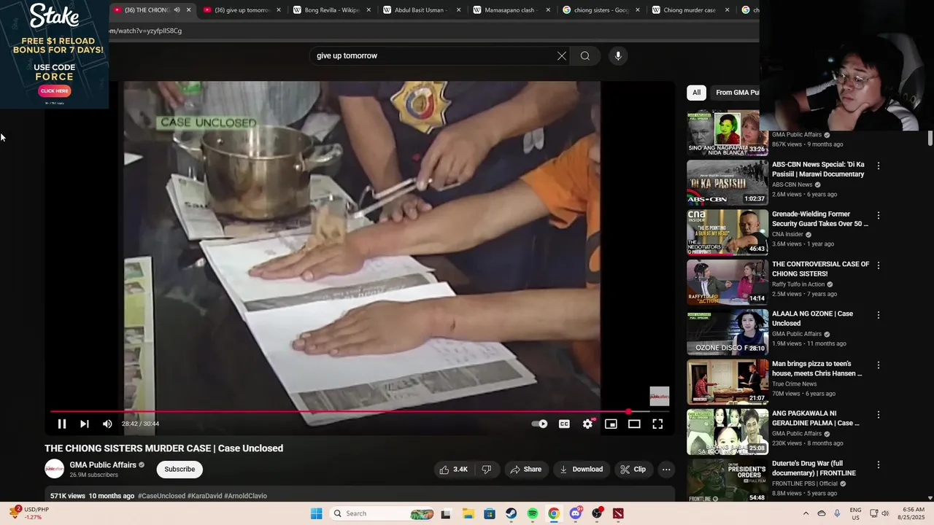Open the GMA Public Affairs channel name
The height and width of the screenshot is (525, 934).
click(x=103, y=465)
